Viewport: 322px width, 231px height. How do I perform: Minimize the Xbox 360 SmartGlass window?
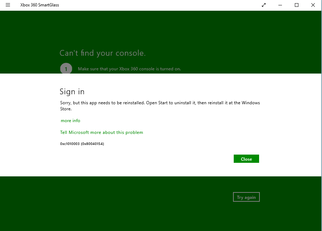pos(280,5)
